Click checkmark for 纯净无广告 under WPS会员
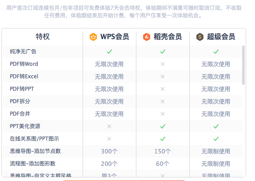 click(x=109, y=52)
